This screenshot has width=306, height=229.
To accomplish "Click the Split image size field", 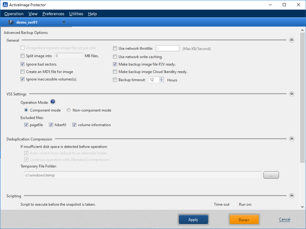I will click(x=69, y=56).
